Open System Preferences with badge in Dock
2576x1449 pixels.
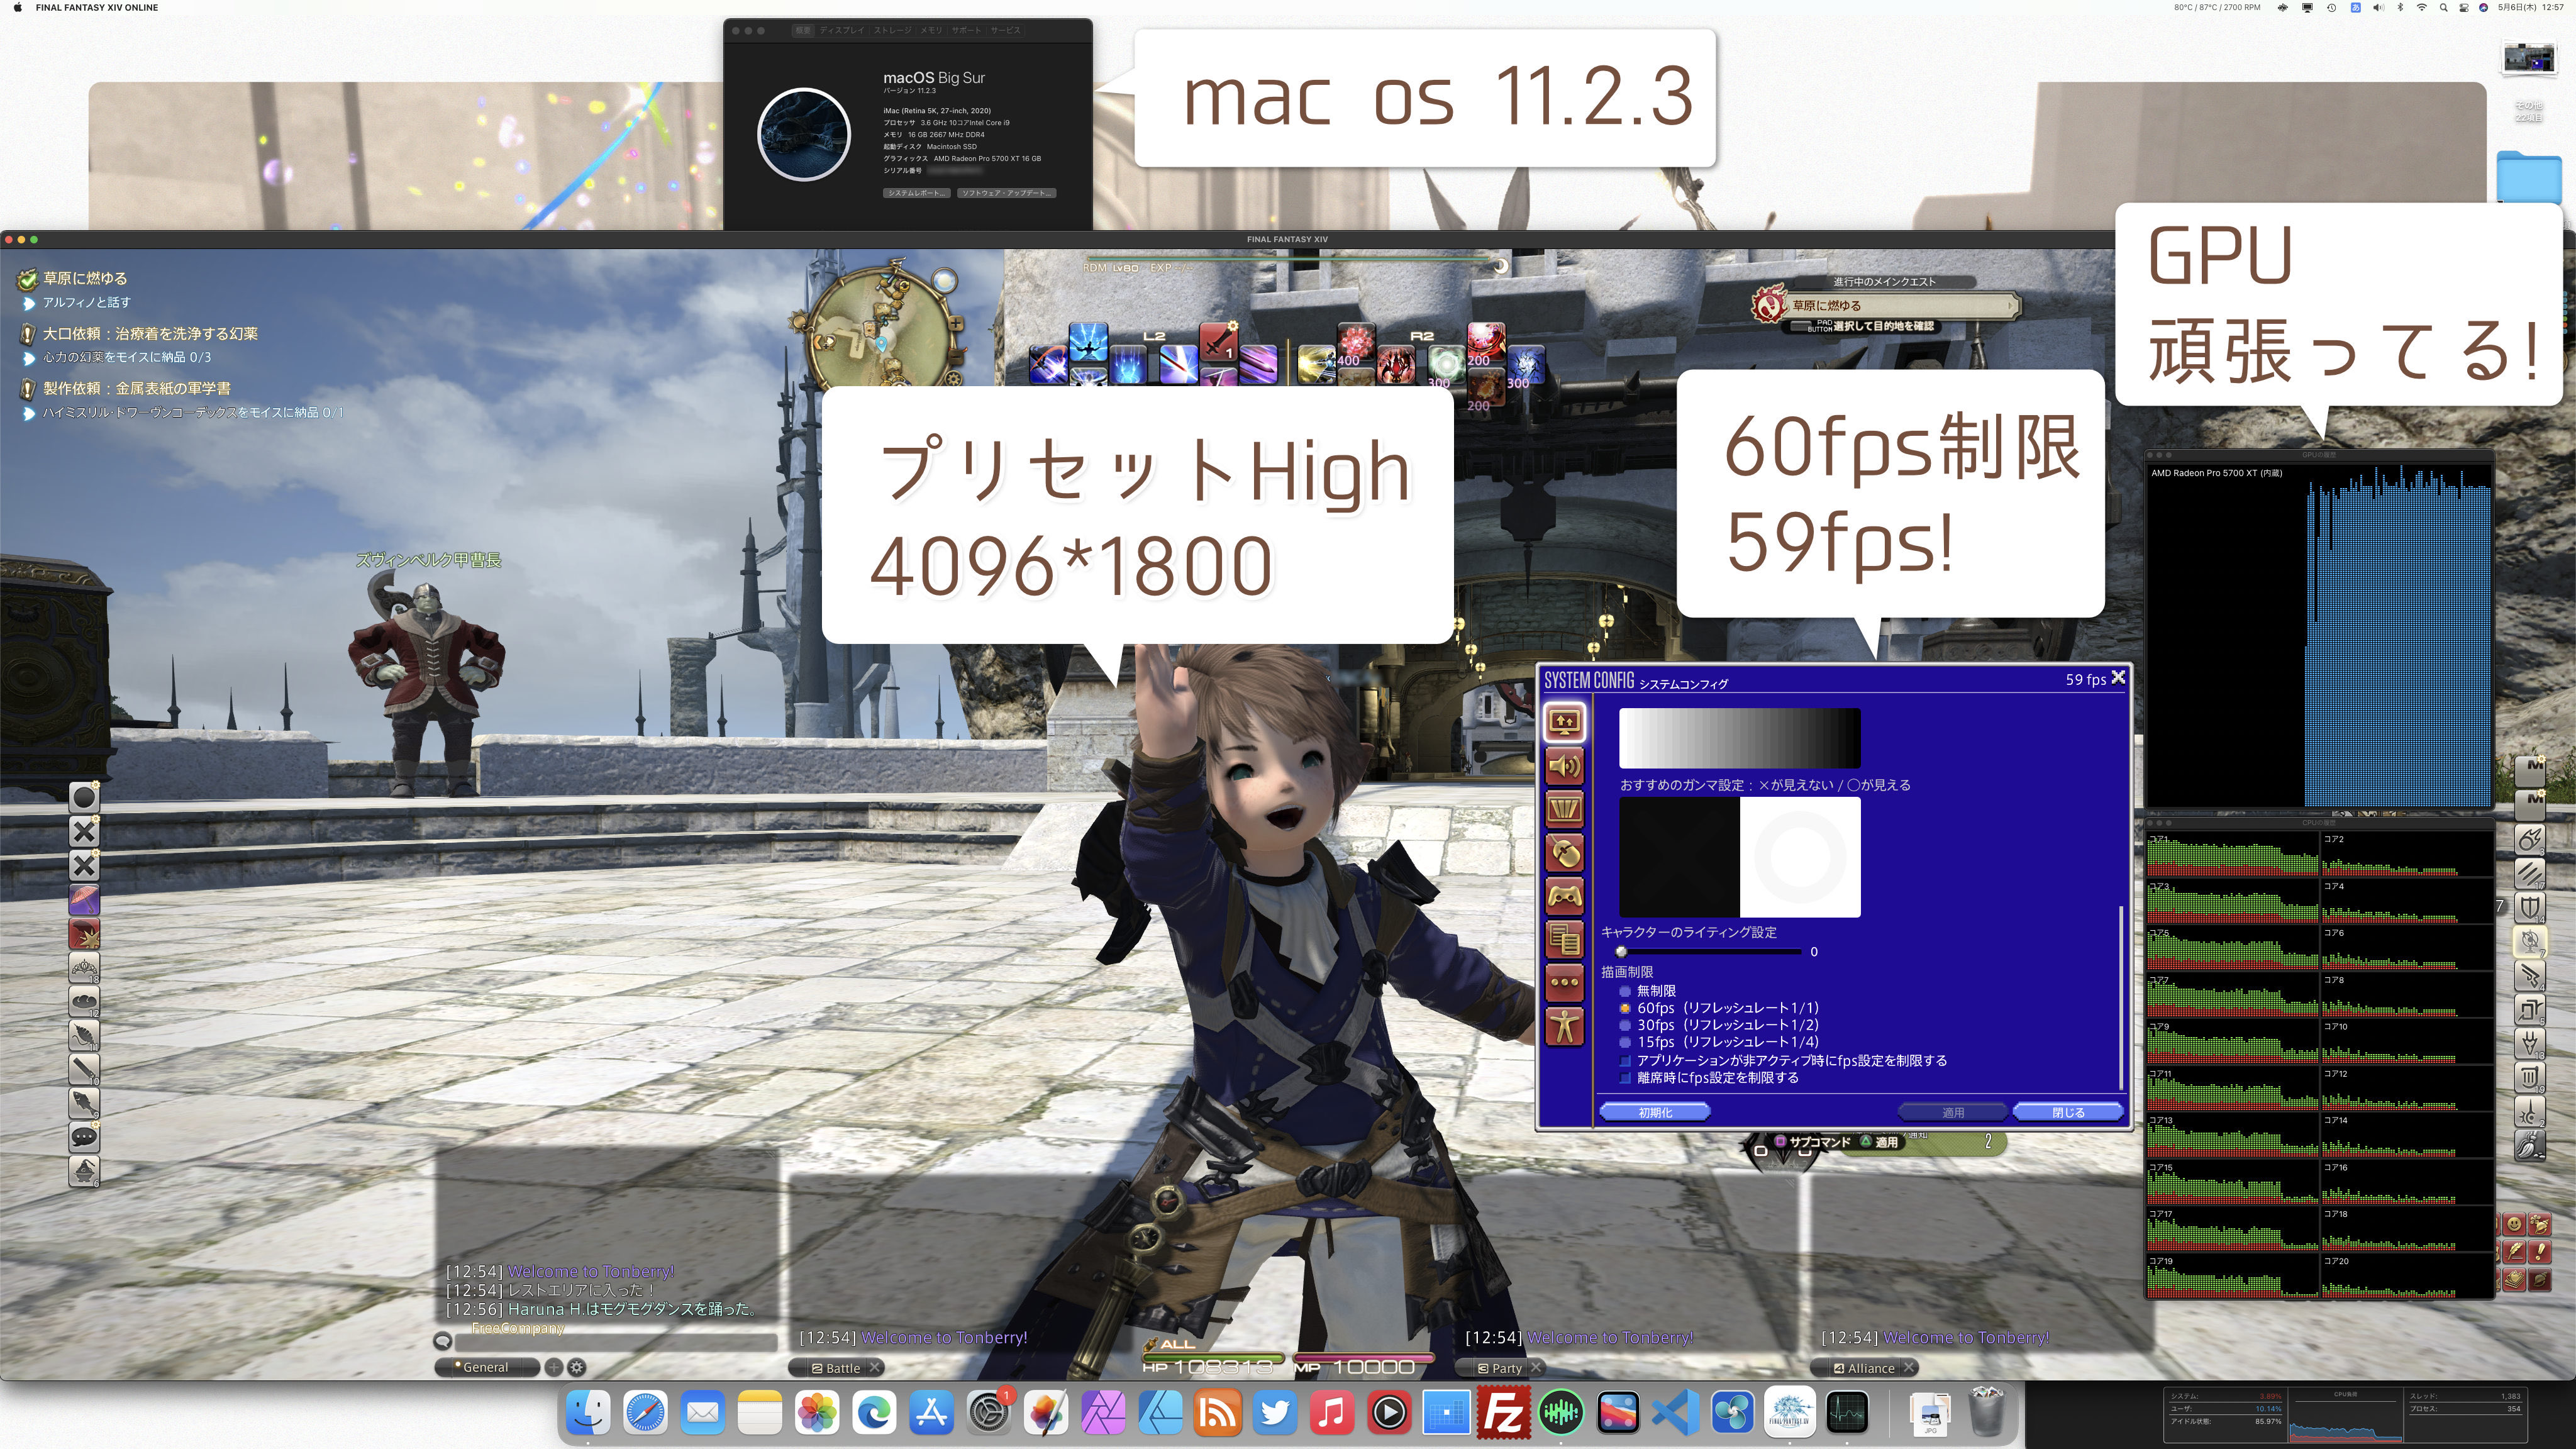tap(989, 1412)
